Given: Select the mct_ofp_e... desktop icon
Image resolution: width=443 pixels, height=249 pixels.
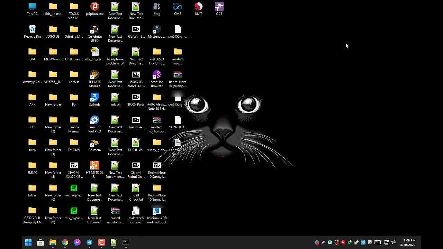Looking at the screenshot, I should (74, 191).
